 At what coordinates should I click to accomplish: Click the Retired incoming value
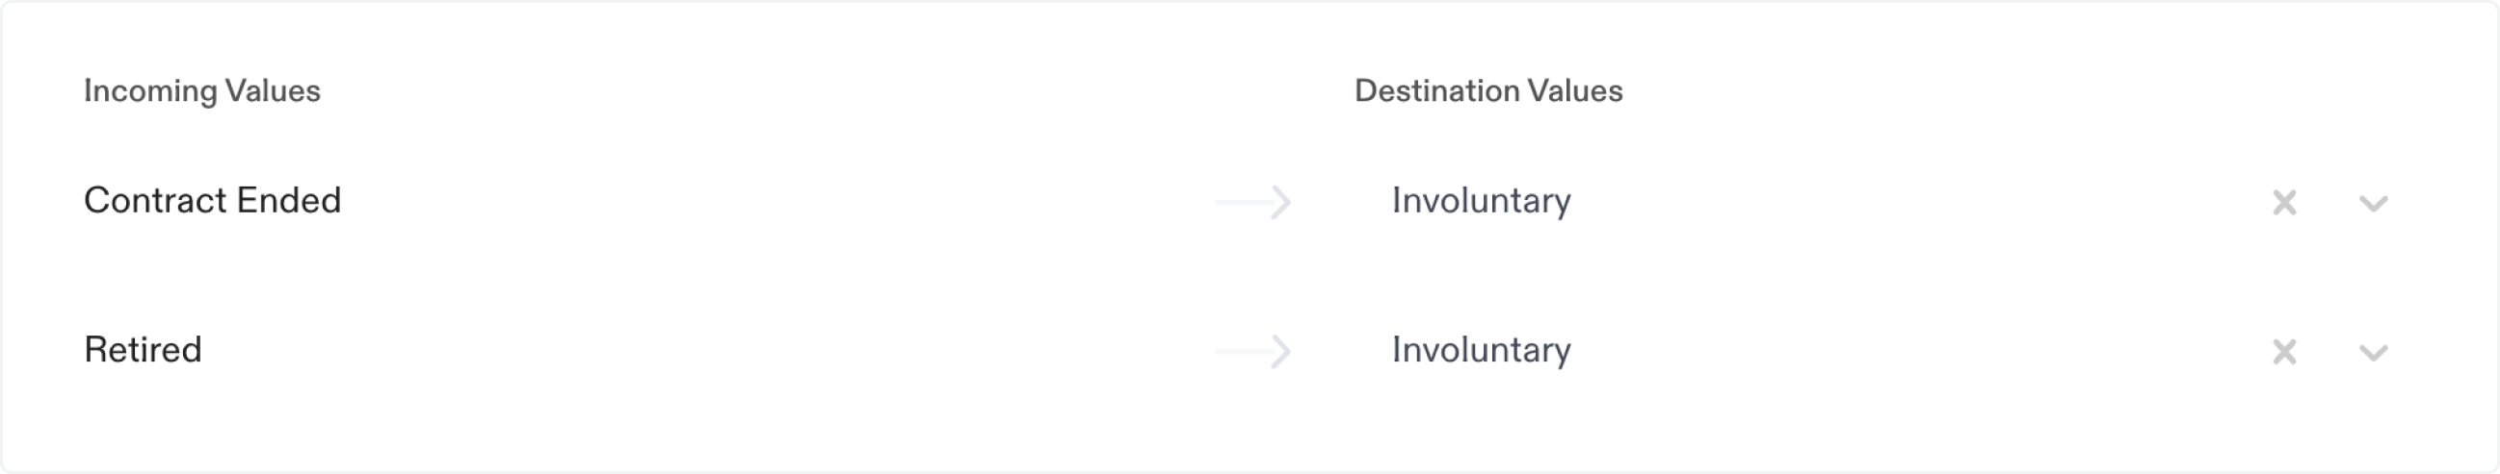tap(143, 350)
